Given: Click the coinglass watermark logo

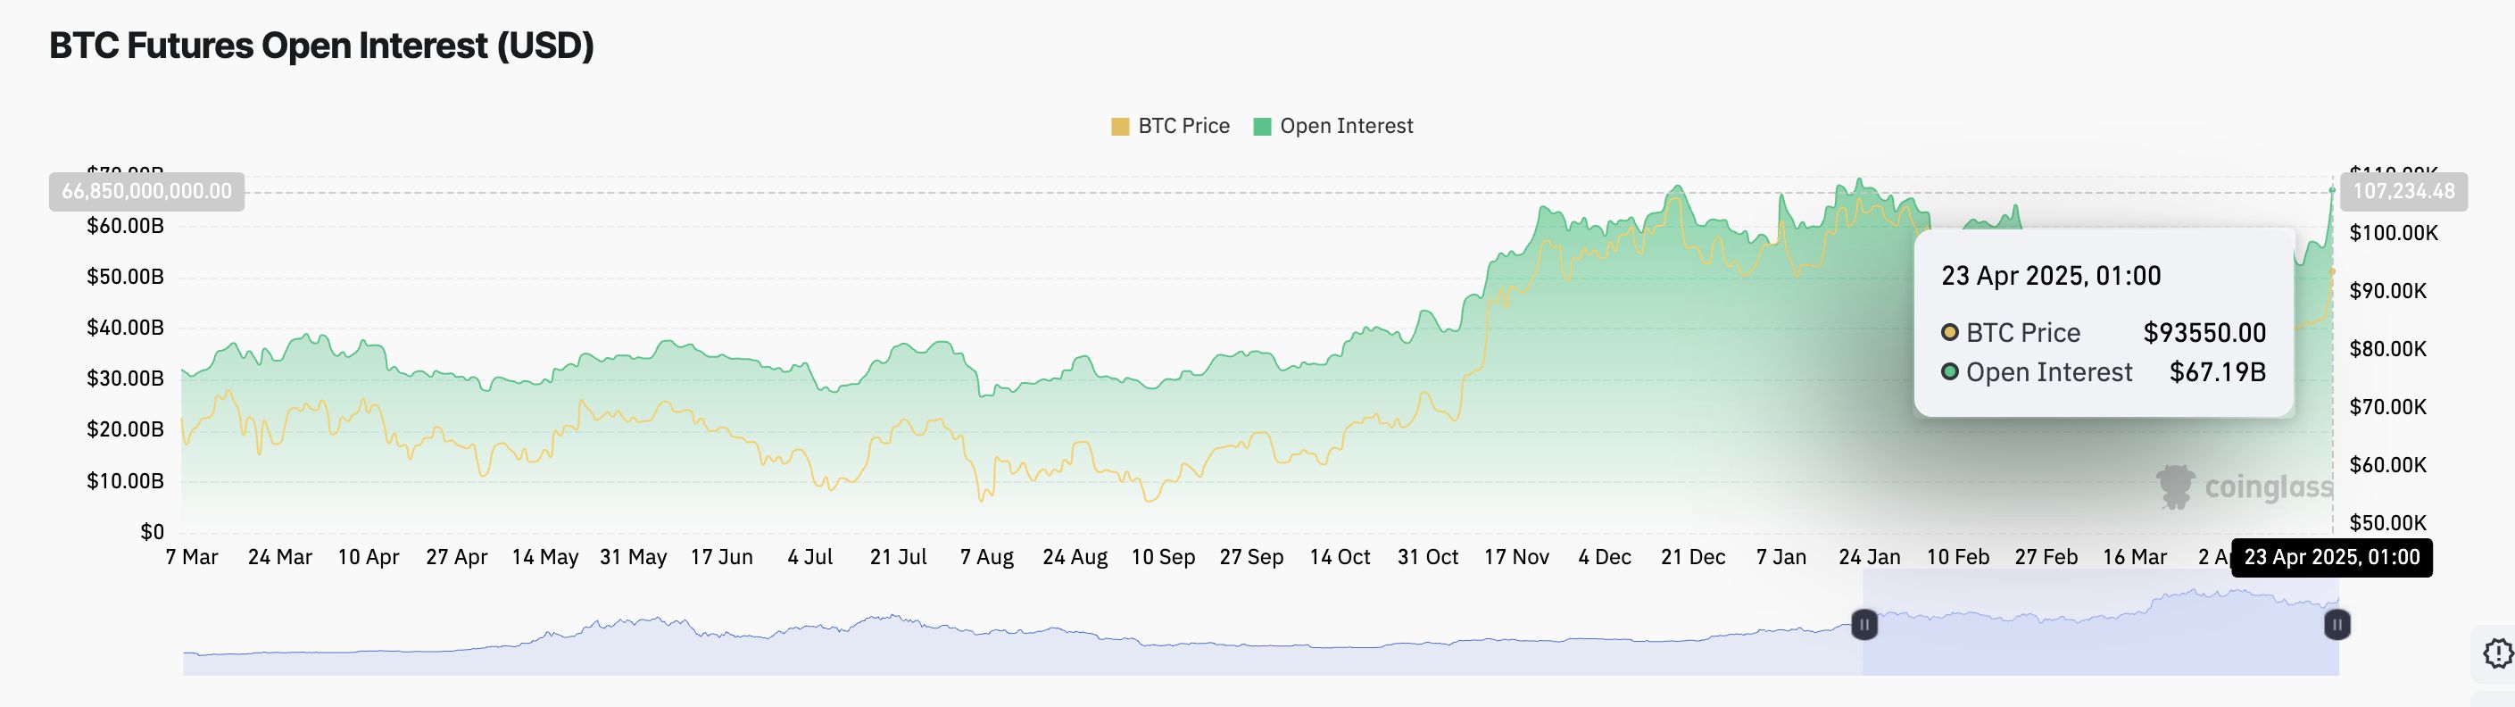Looking at the screenshot, I should click(2244, 487).
